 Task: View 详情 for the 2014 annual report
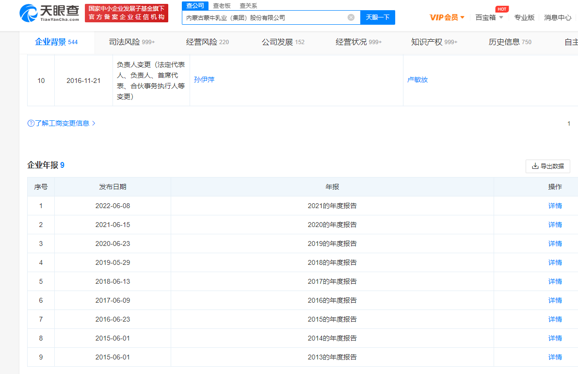[555, 338]
